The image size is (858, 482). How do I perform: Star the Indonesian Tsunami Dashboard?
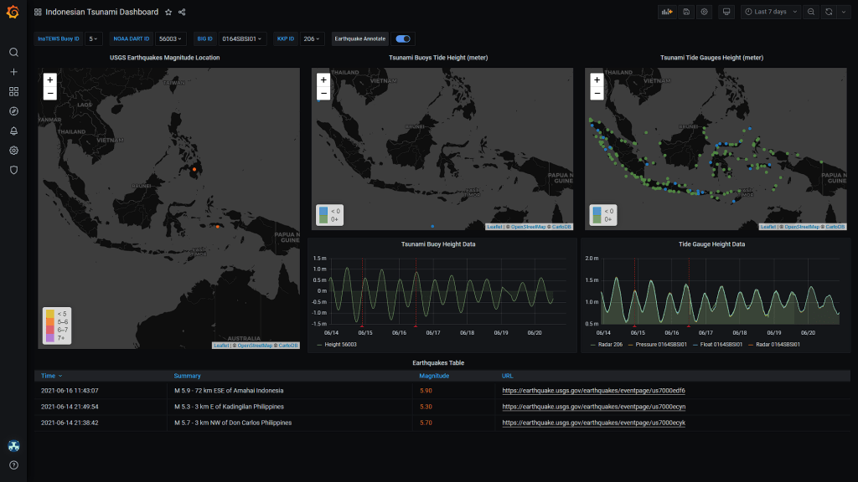tap(168, 13)
